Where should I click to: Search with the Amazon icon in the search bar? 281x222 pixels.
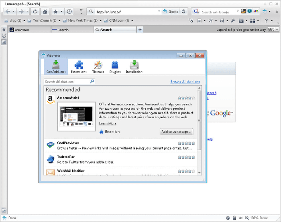coord(243,11)
